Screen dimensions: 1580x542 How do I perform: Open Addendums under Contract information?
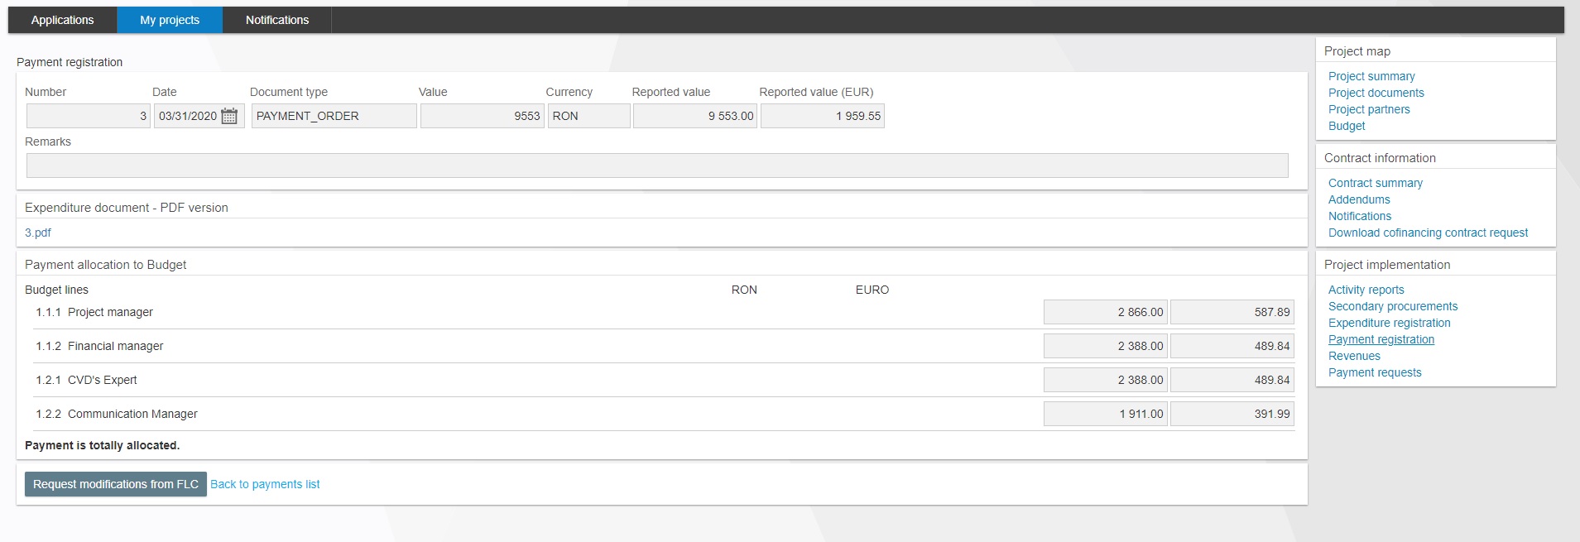1359,199
